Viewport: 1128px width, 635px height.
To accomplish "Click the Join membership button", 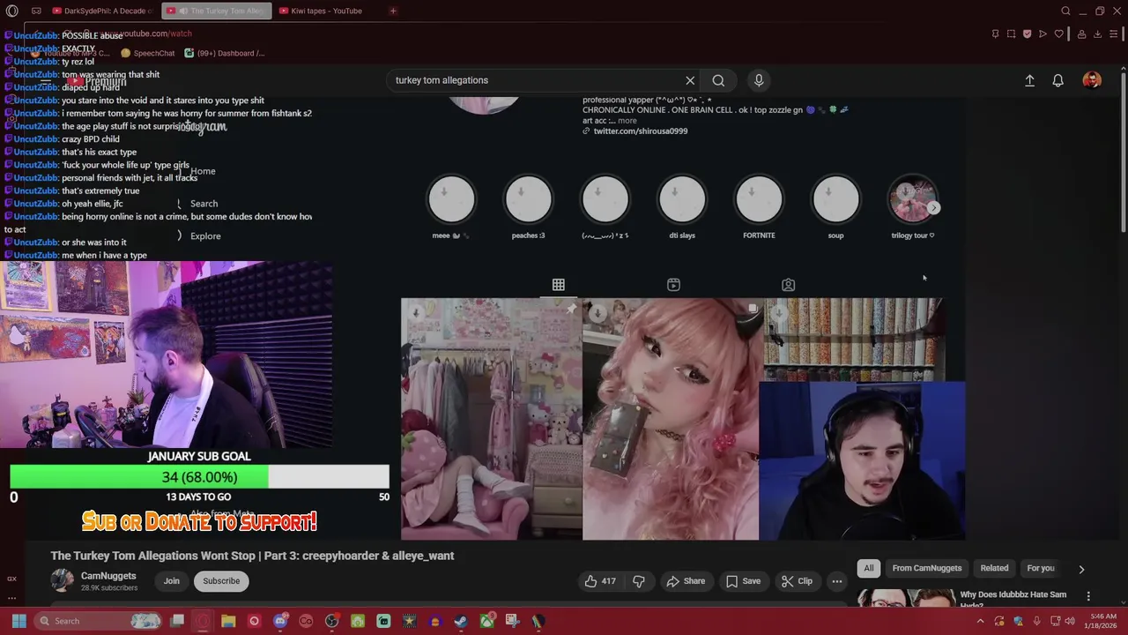I will pos(171,581).
